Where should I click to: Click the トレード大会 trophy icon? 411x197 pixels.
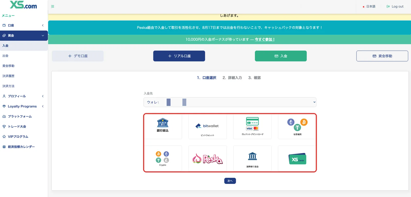pos(4,127)
